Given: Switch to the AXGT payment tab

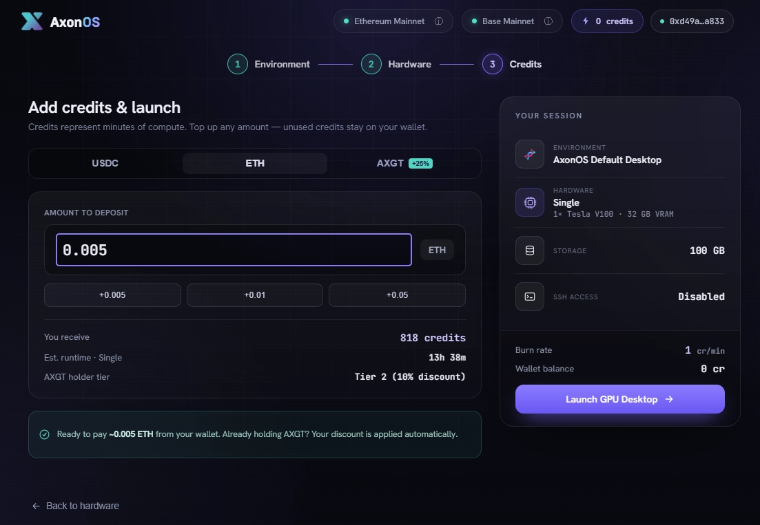Looking at the screenshot, I should 404,163.
